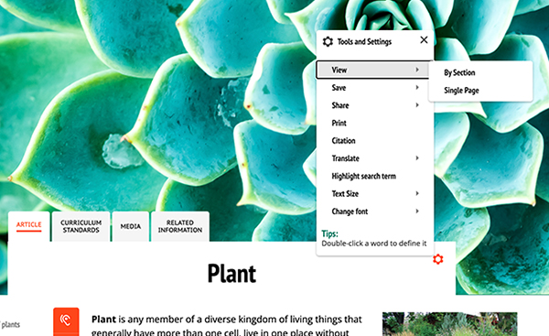The width and height of the screenshot is (549, 336).
Task: Click the red gear settings icon
Action: pos(437,259)
